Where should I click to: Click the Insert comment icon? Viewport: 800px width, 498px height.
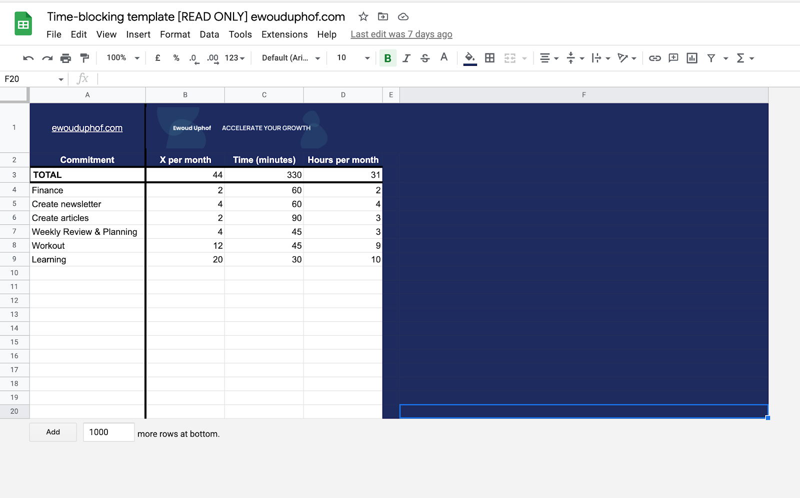coord(673,58)
